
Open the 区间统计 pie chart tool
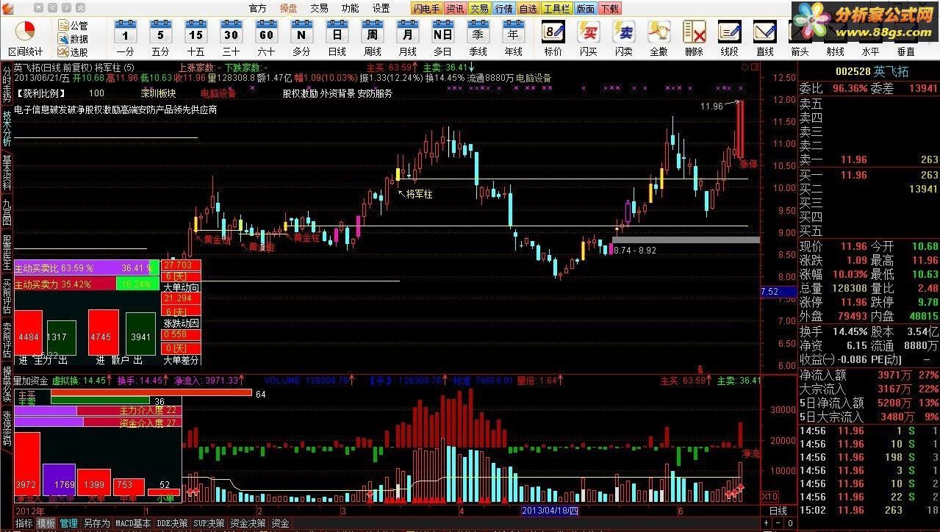coord(25,38)
